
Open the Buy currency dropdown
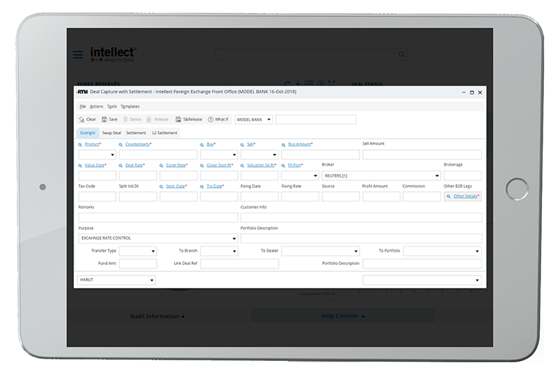(x=219, y=155)
